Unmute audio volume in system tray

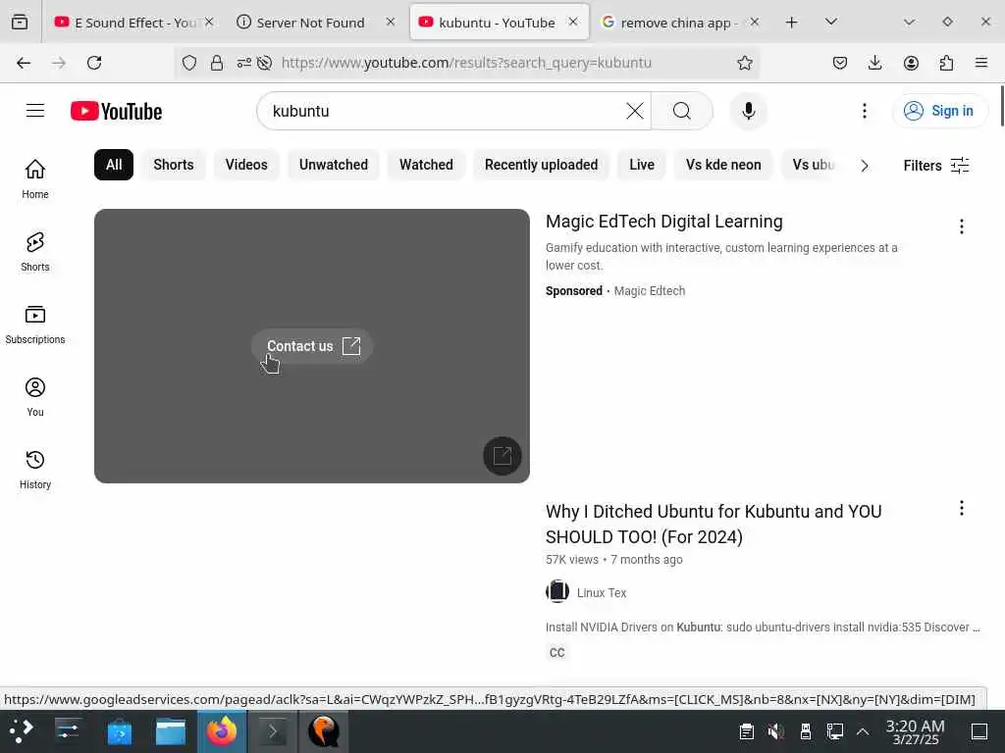click(775, 731)
